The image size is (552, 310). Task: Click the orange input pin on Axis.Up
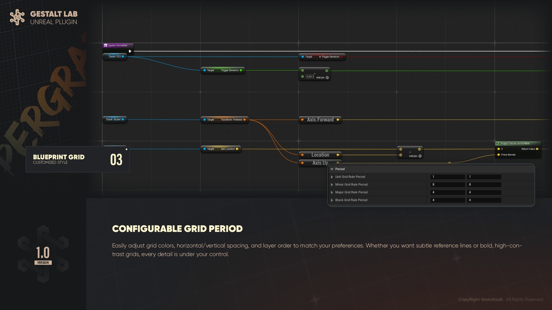click(x=303, y=163)
